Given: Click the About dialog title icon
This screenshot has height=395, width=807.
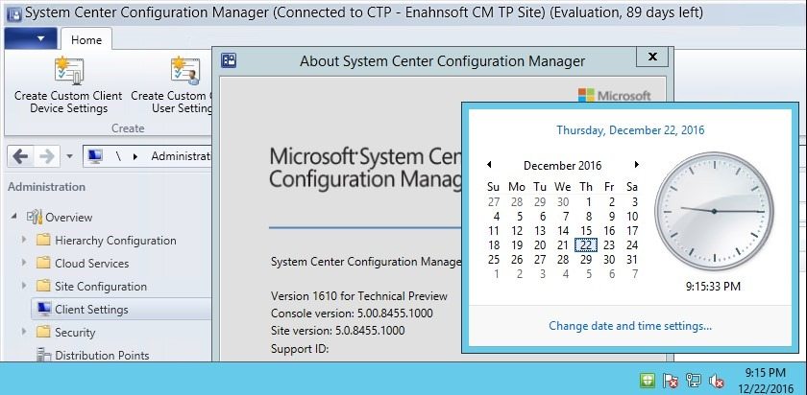Looking at the screenshot, I should 229,60.
